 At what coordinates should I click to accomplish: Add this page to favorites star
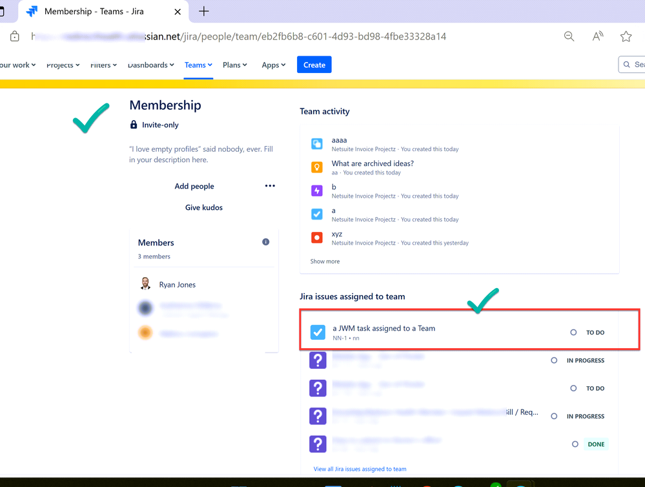pos(626,36)
